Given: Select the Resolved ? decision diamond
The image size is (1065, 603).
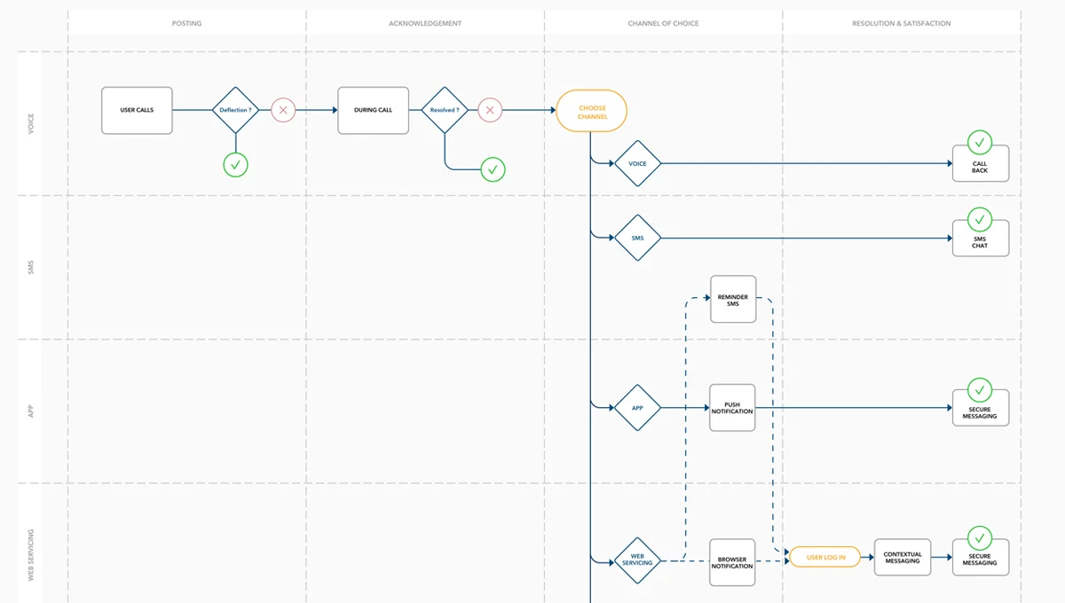Looking at the screenshot, I should [x=445, y=110].
